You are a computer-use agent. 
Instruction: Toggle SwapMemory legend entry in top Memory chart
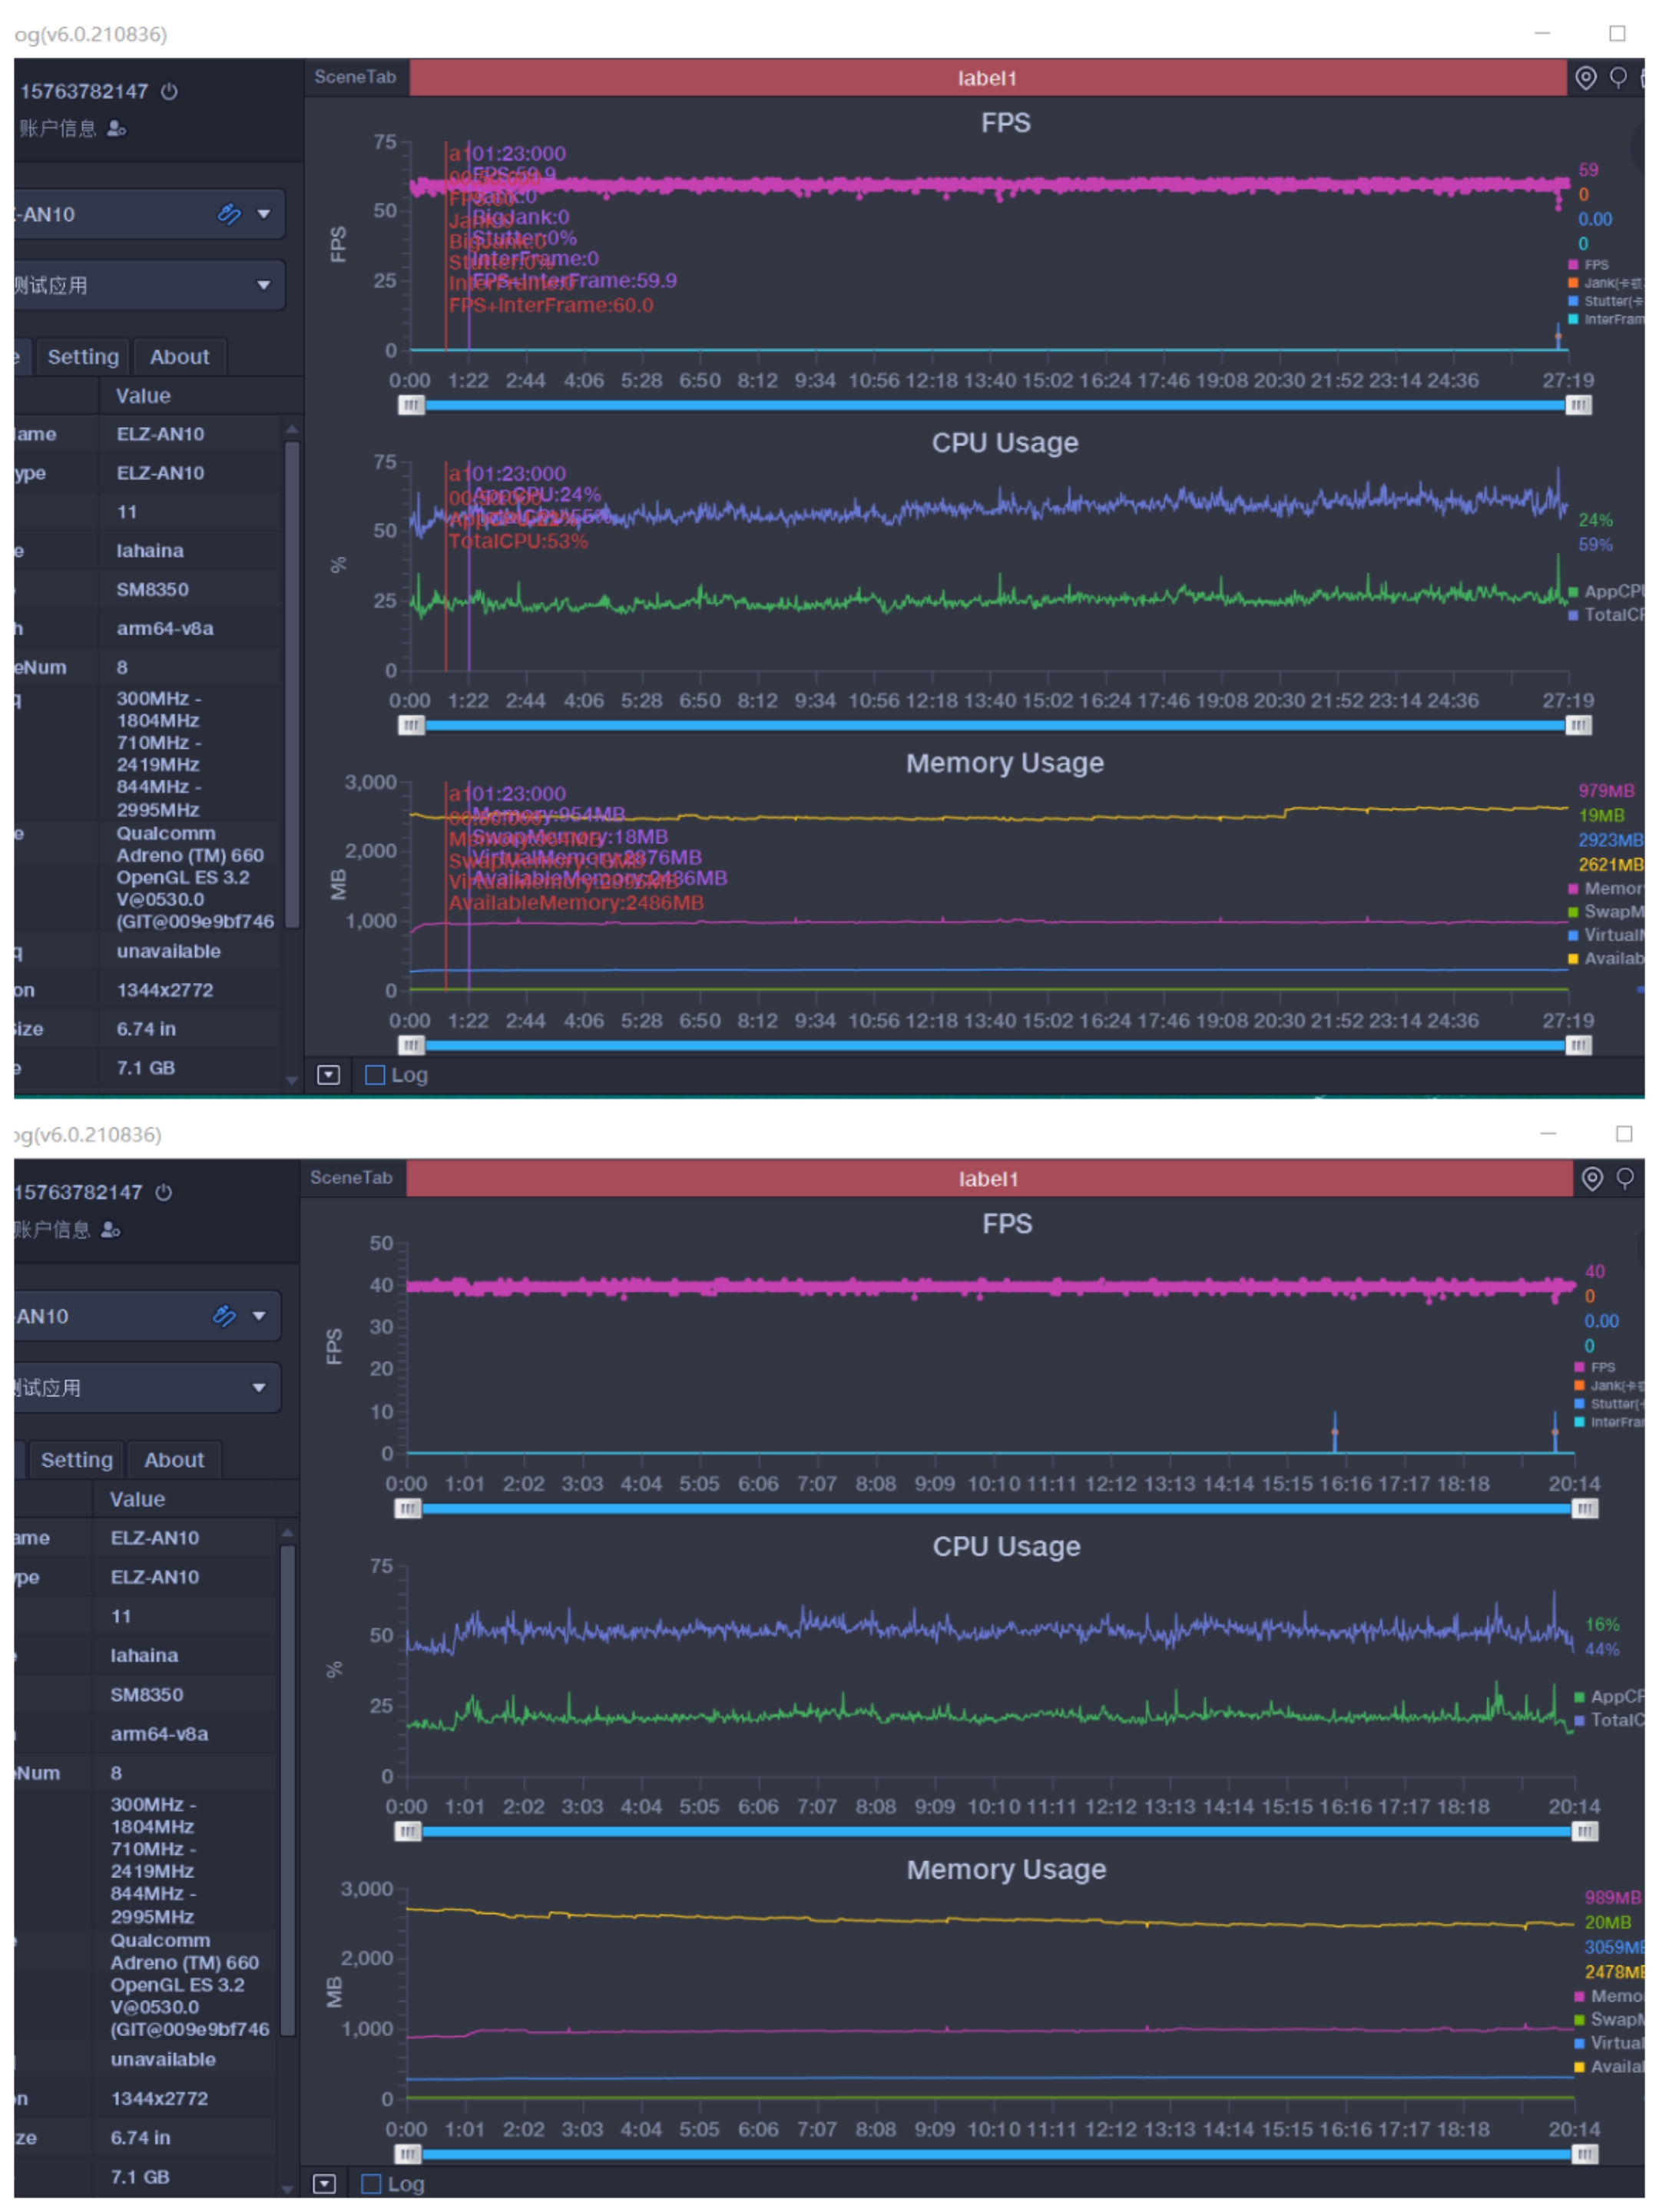tap(1607, 912)
